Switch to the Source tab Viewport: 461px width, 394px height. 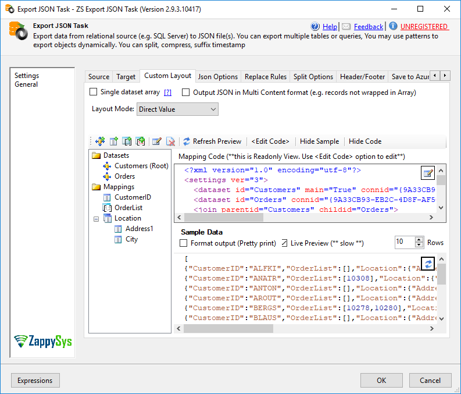pos(99,77)
